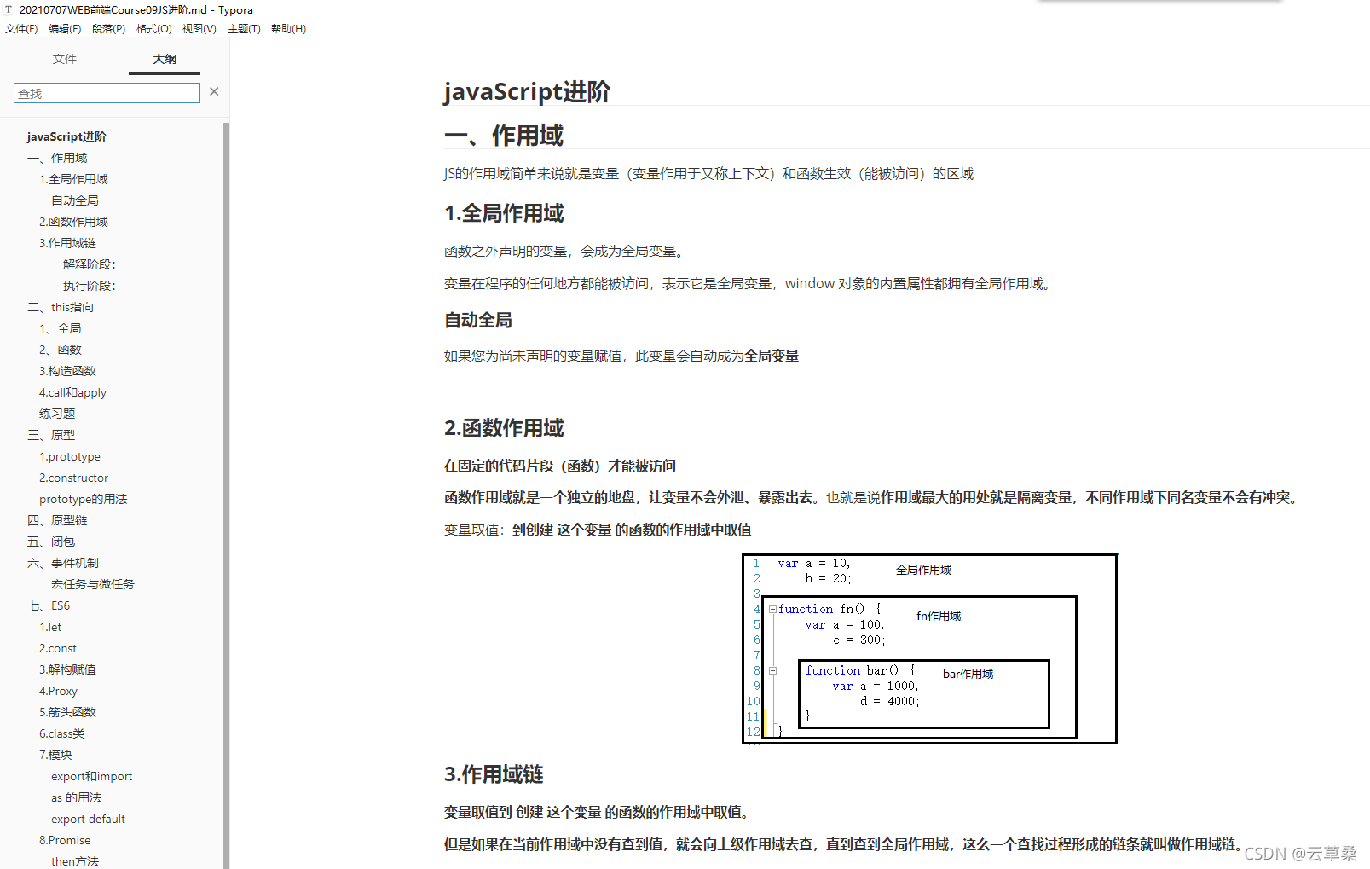Jump to javaScript进阶 in outline
The image size is (1370, 869).
[66, 136]
